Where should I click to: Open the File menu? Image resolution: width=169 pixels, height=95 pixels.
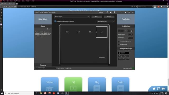pos(4,1)
